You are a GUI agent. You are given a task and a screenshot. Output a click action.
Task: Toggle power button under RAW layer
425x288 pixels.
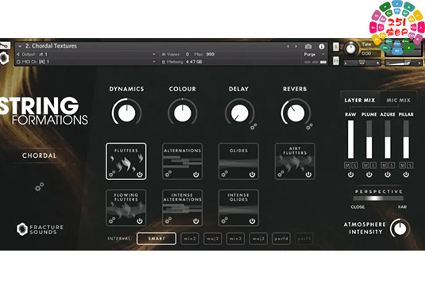tap(351, 175)
